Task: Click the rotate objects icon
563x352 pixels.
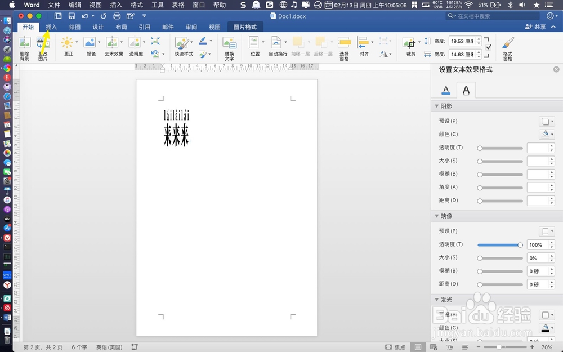Action: 384,54
